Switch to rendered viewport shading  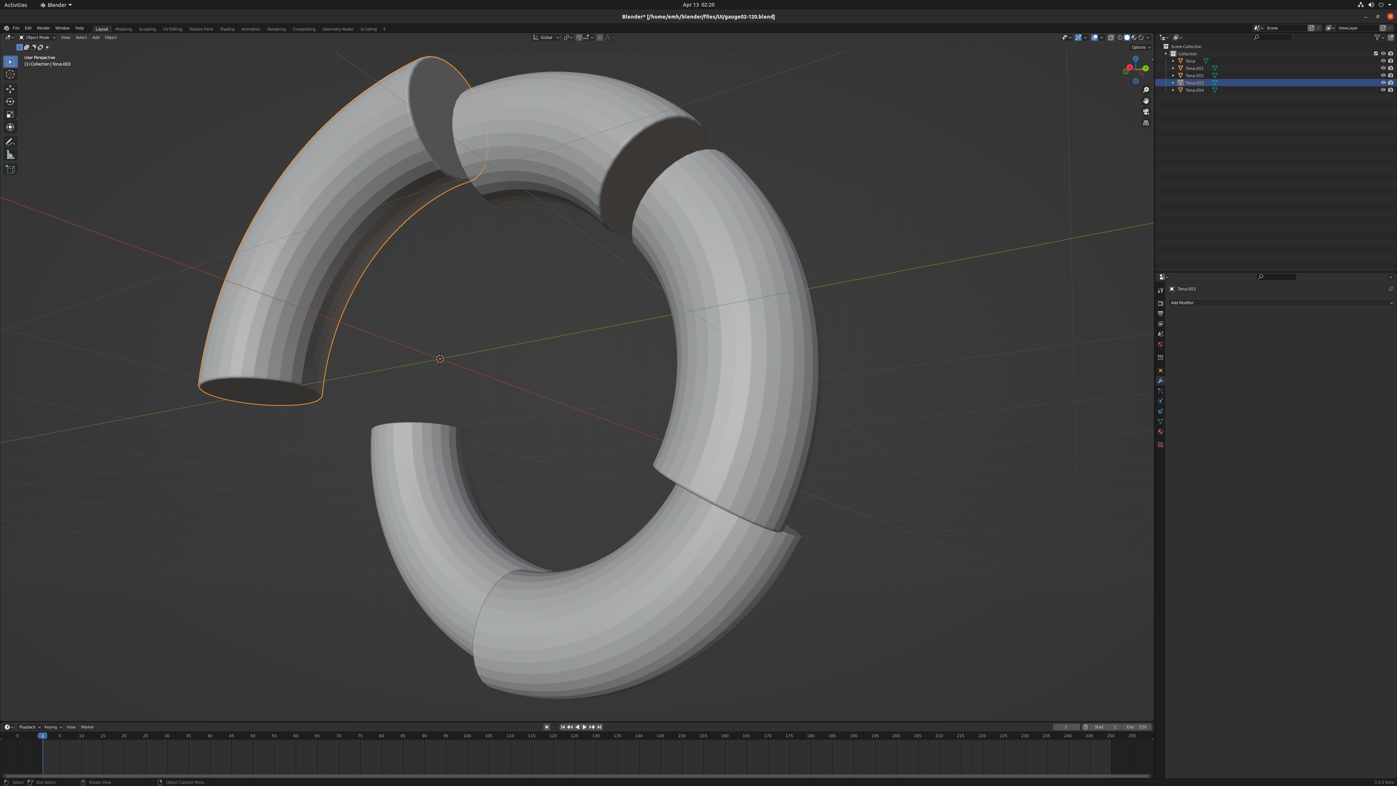point(1141,37)
